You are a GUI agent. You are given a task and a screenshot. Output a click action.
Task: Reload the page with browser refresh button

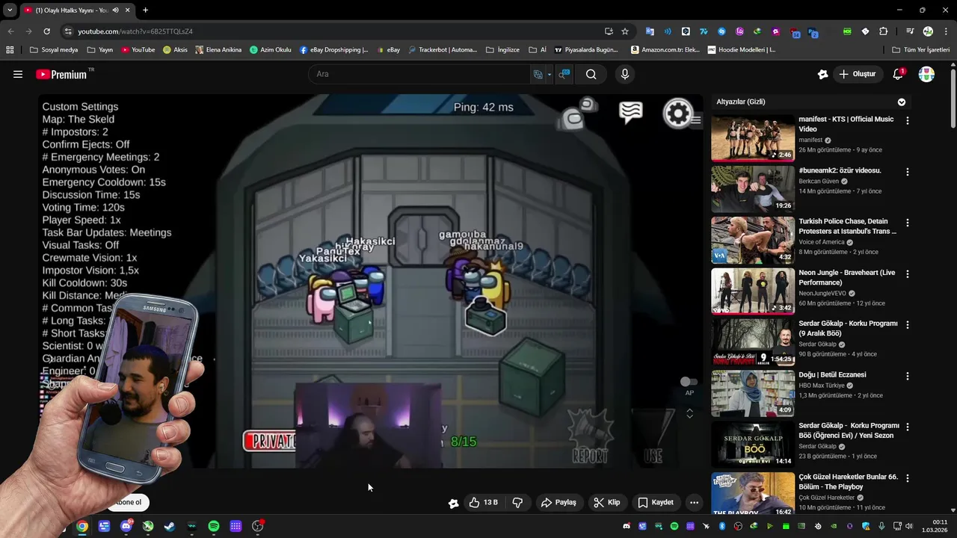coord(46,31)
